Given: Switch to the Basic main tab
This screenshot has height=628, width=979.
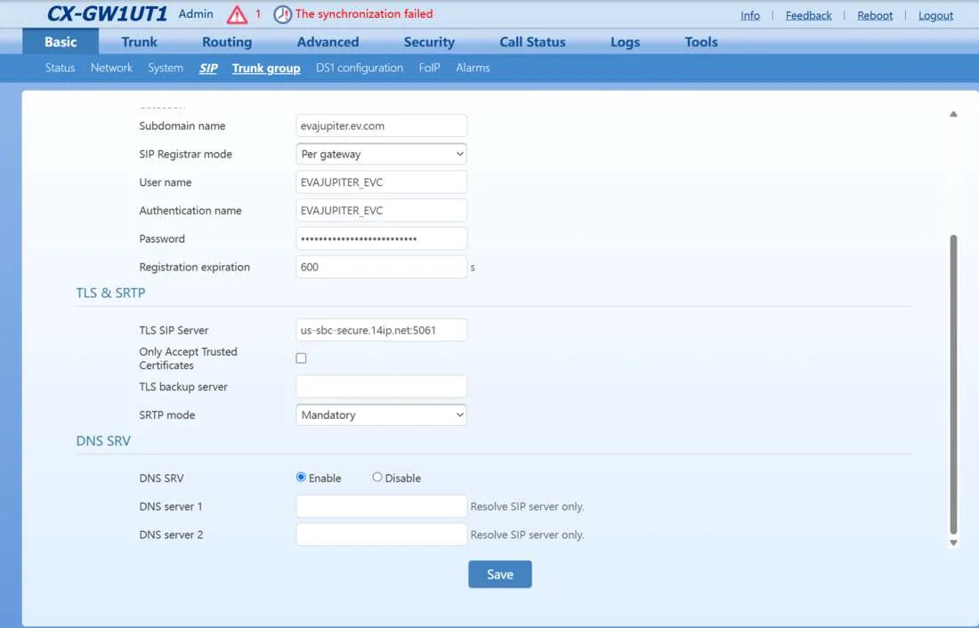Looking at the screenshot, I should [x=61, y=42].
